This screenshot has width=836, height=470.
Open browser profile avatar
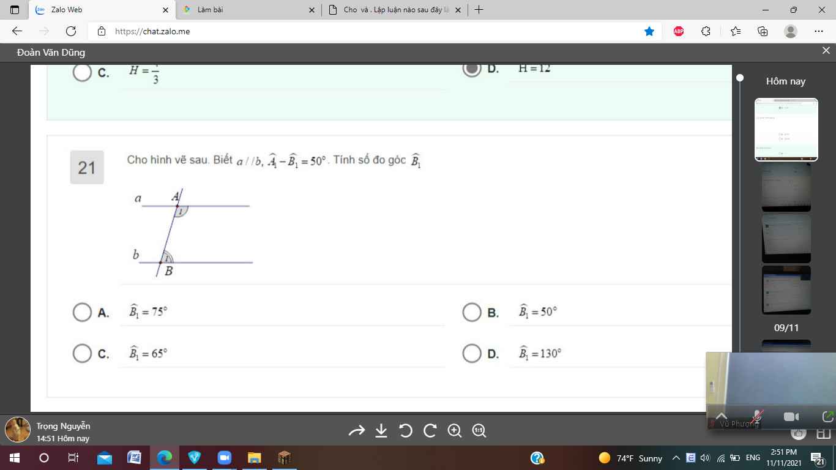791,31
